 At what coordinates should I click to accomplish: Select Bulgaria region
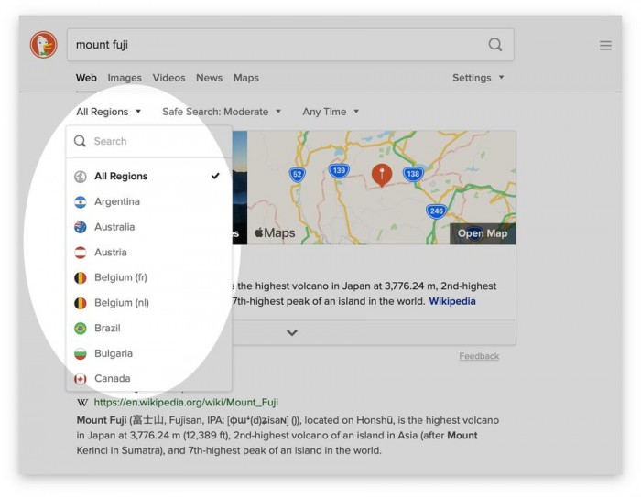[x=148, y=353]
